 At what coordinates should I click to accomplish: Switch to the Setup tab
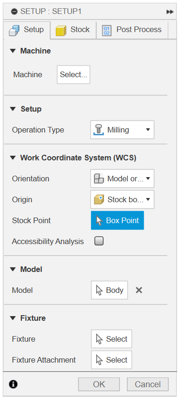pyautogui.click(x=26, y=30)
